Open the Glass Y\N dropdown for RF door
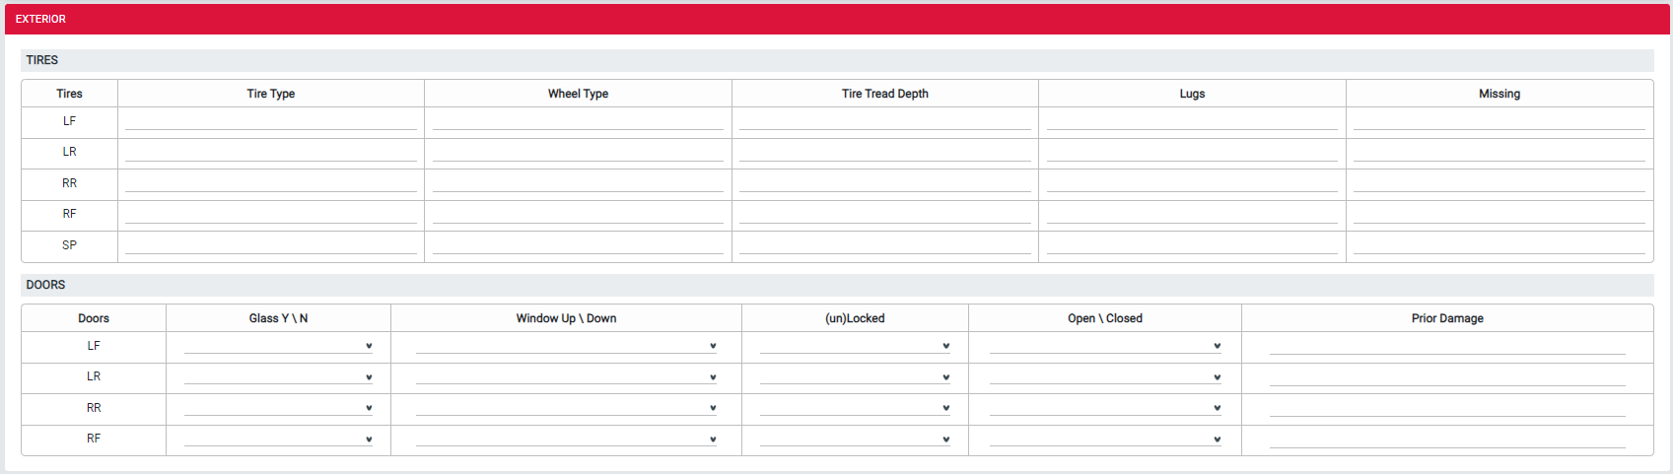1673x474 pixels. 279,439
